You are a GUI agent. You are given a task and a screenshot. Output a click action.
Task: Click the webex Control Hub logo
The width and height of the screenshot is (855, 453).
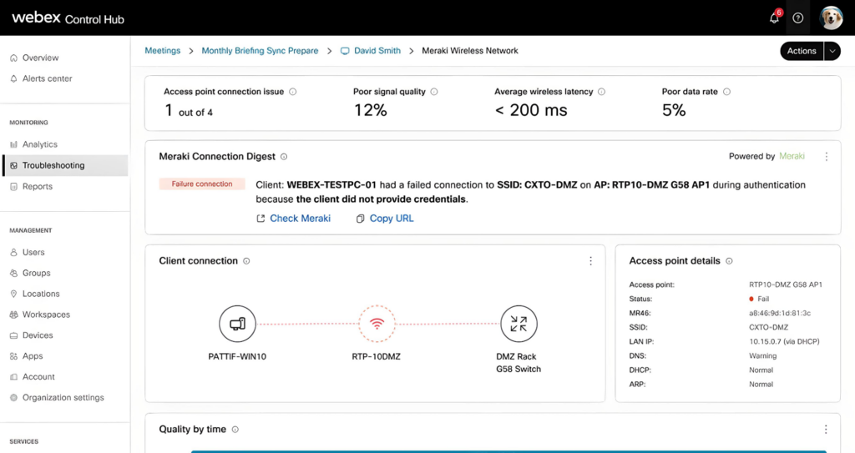click(x=68, y=18)
